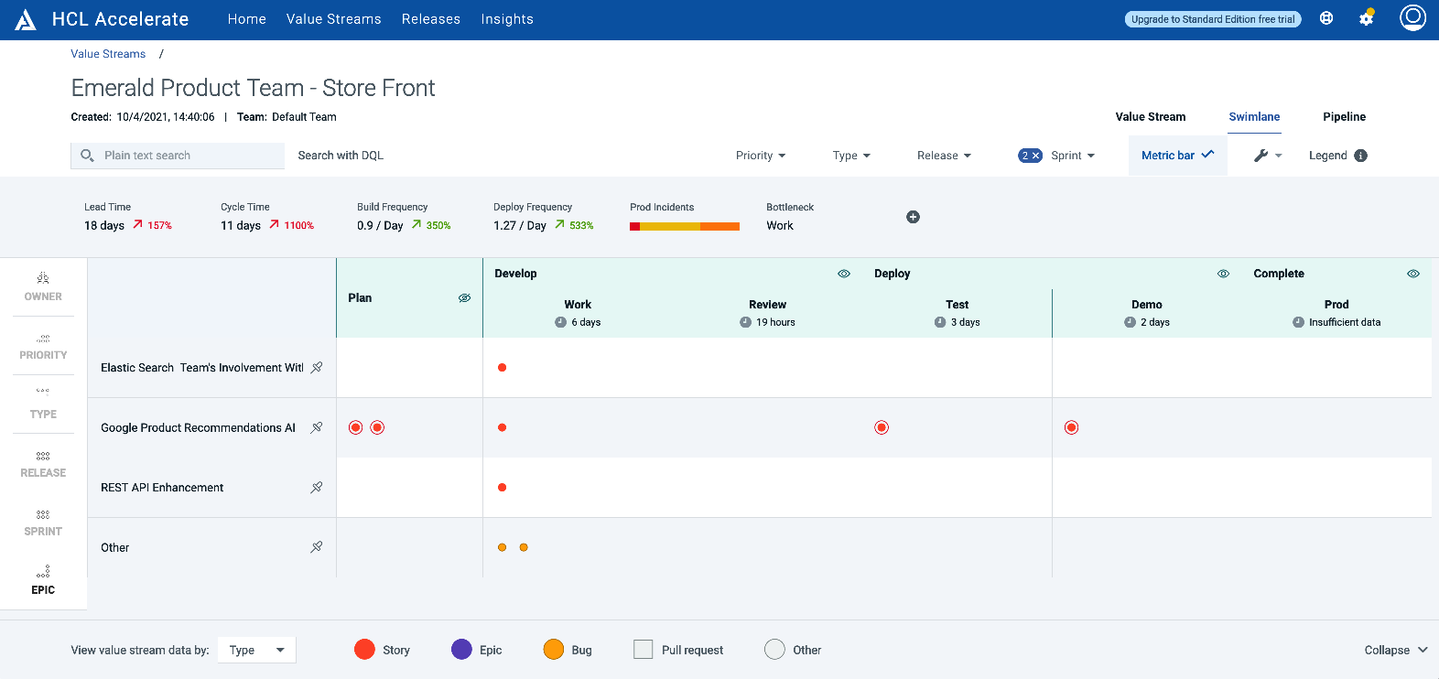Open the Release filter dropdown
Viewport: 1439px width, 679px height.
pos(944,156)
